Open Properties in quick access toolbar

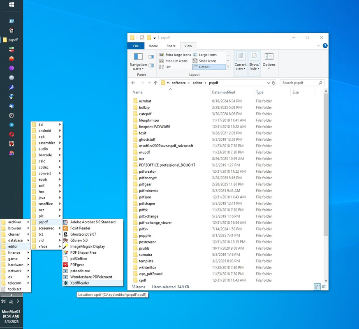click(x=142, y=37)
